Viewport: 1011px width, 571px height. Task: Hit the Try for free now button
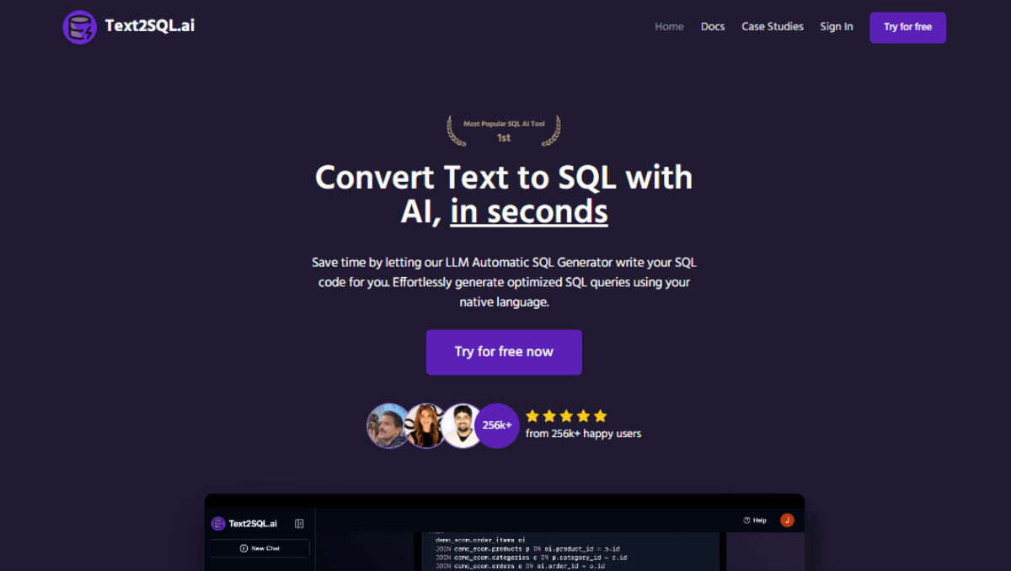(x=504, y=352)
